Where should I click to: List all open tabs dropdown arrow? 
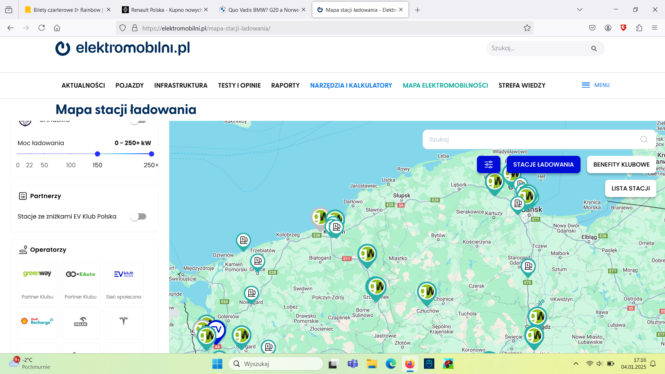pyautogui.click(x=579, y=10)
